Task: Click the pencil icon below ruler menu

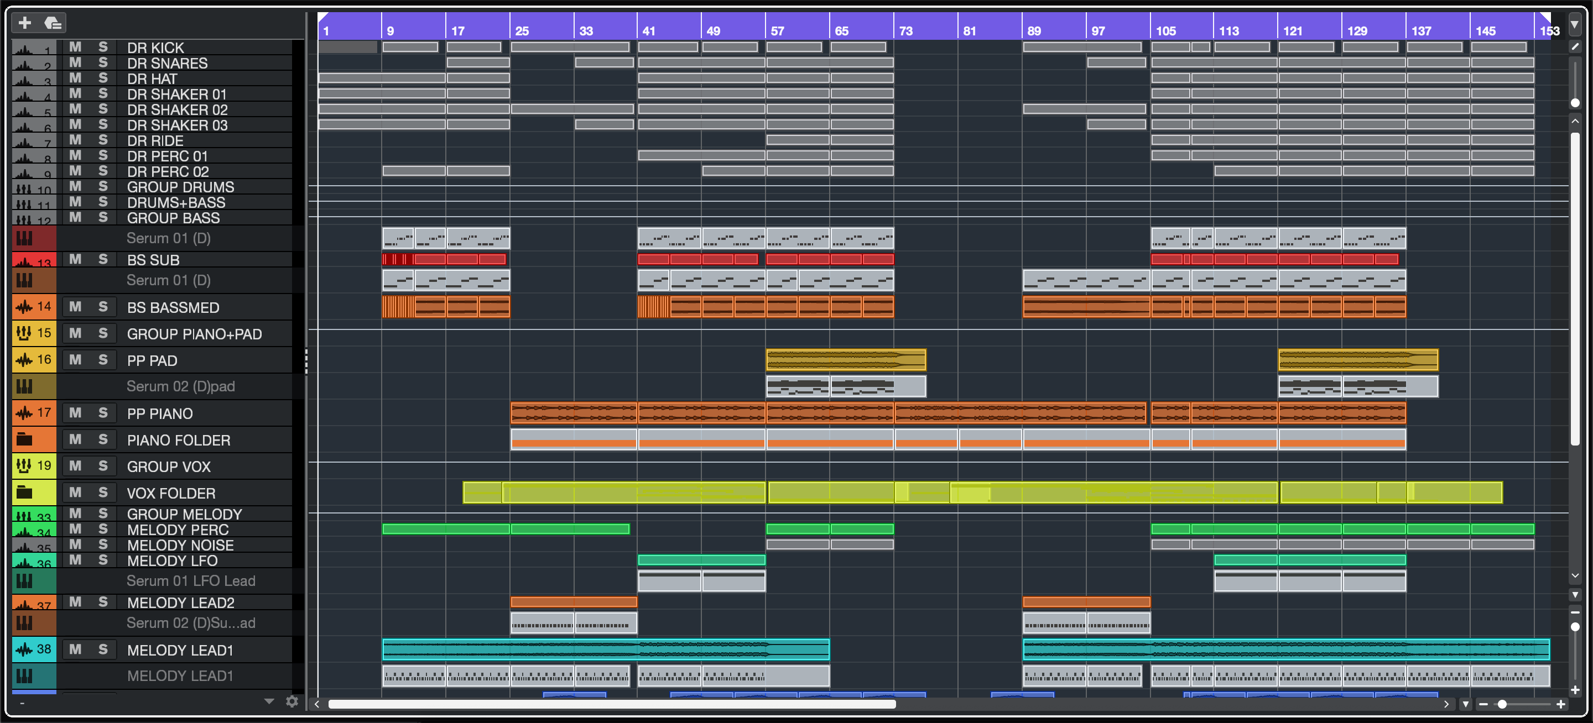Action: (x=1575, y=47)
